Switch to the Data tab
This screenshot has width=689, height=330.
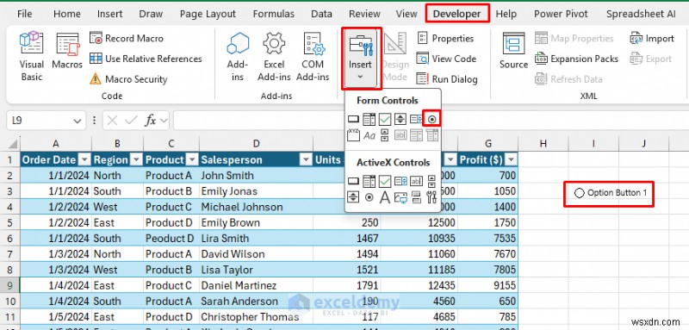coord(321,14)
